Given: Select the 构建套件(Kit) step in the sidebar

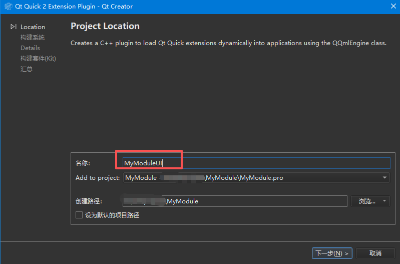Looking at the screenshot, I should [38, 59].
